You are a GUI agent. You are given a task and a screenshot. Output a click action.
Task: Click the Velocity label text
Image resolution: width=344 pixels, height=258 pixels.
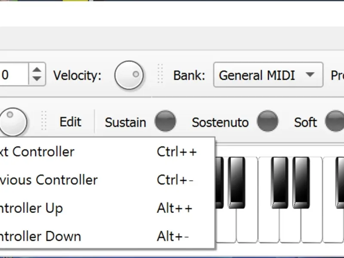77,76
